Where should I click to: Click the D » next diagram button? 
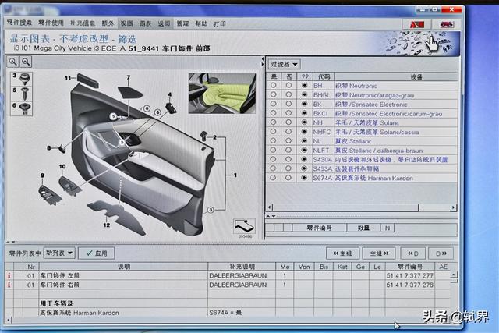441,253
